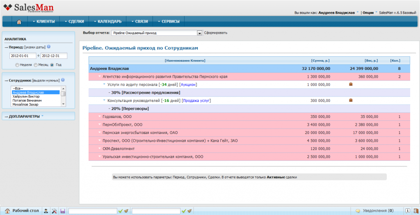Click the Андреев Владислав summary row
Viewport: 420px width, 215px height.
click(249, 68)
